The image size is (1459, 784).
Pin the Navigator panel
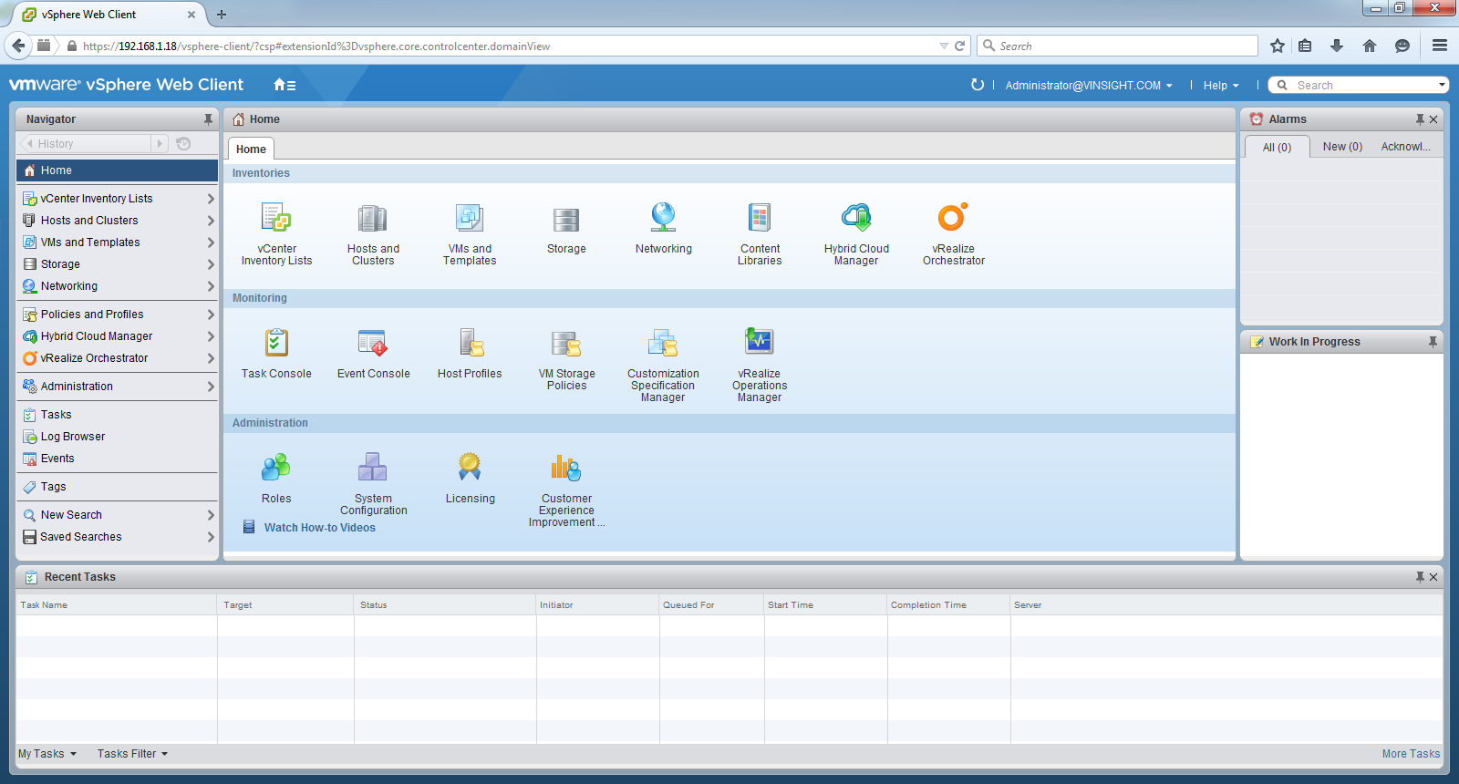click(x=208, y=119)
